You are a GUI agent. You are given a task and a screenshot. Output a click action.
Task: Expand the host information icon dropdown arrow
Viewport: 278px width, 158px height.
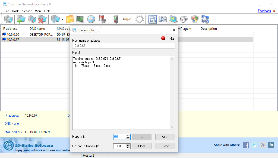(62, 19)
